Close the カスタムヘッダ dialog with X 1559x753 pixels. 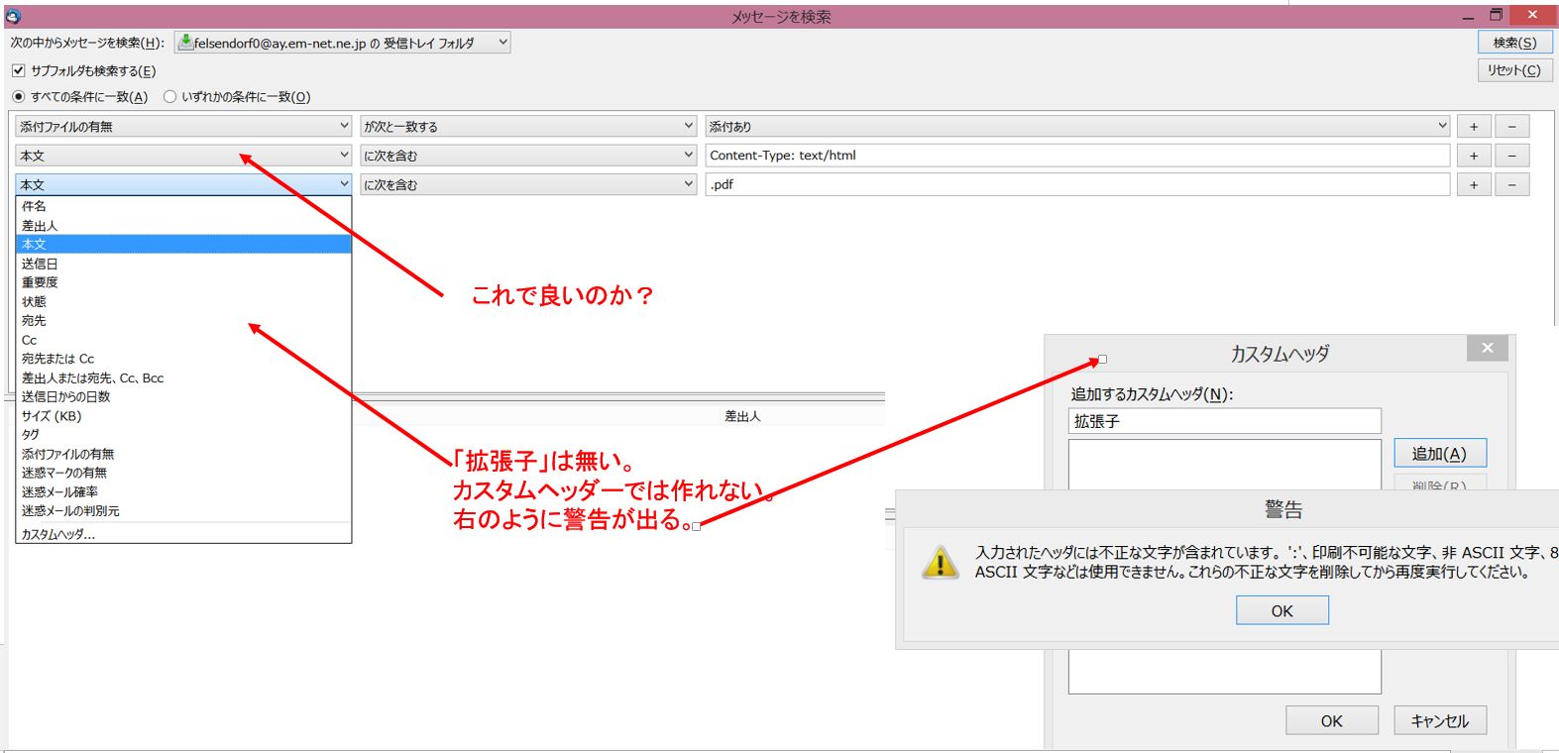click(1487, 348)
